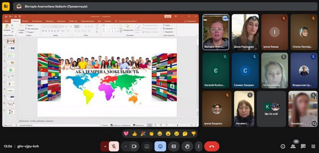
Task: Toggle closed captions
Action: point(174,146)
